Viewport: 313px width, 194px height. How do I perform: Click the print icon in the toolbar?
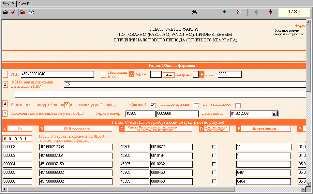(x=5, y=12)
